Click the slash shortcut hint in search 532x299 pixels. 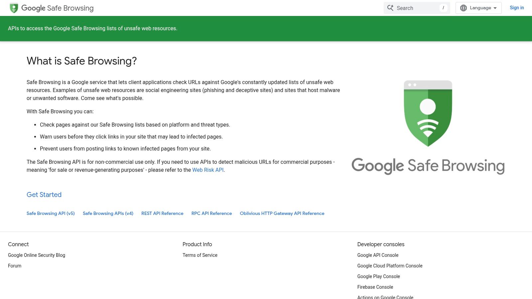[443, 8]
